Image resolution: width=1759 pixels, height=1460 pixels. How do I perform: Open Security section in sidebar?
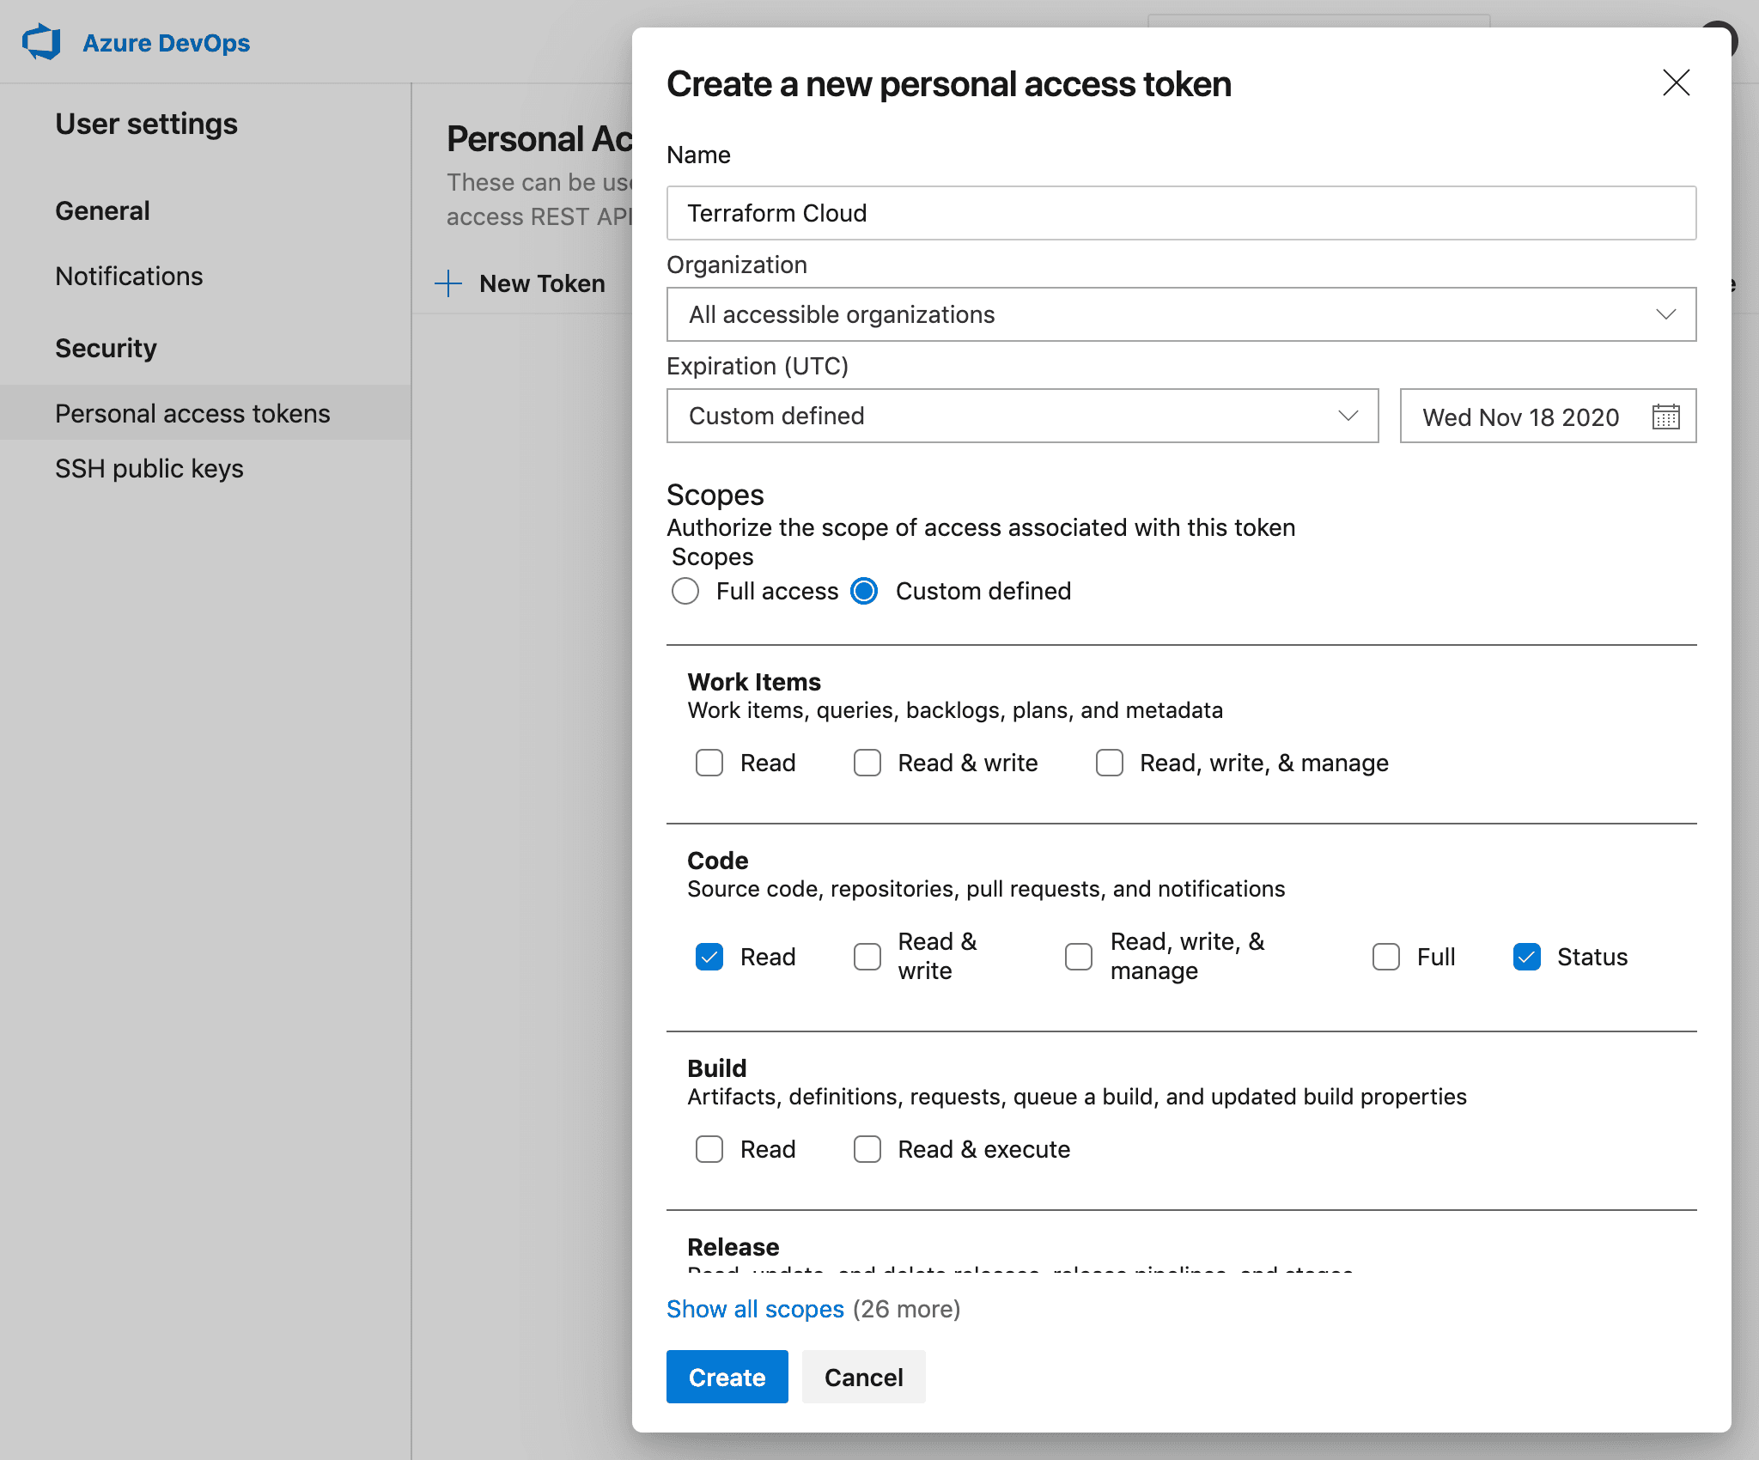tap(106, 348)
